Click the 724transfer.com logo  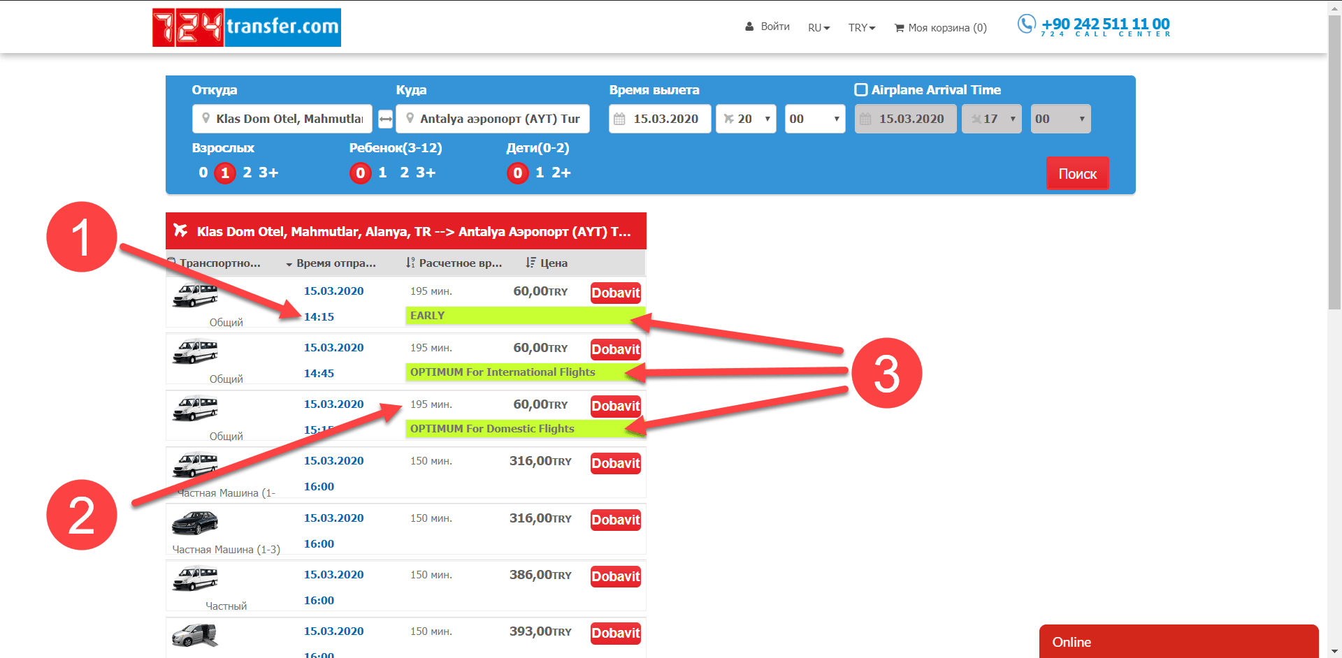point(247,27)
